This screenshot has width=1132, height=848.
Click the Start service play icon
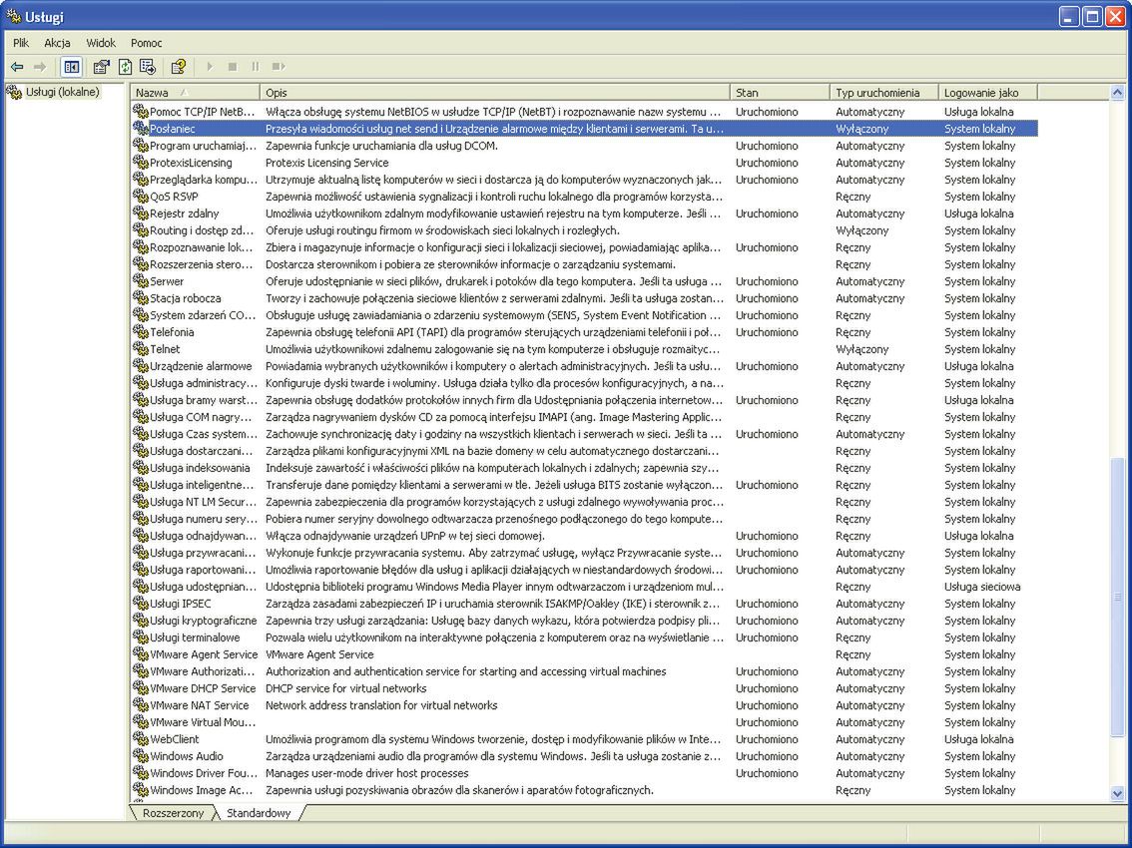pyautogui.click(x=210, y=67)
